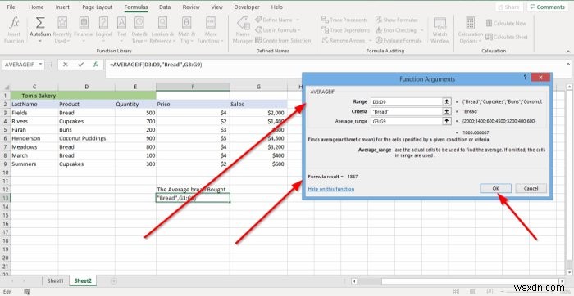Click the dialog help question mark

click(x=525, y=78)
